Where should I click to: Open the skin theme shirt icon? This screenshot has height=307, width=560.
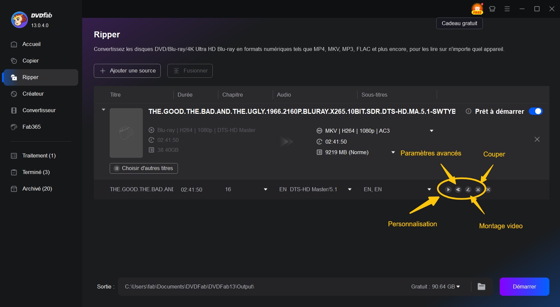(x=492, y=9)
